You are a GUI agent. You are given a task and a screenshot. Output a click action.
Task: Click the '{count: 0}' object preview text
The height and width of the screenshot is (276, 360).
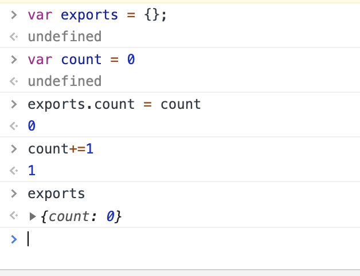(x=81, y=217)
